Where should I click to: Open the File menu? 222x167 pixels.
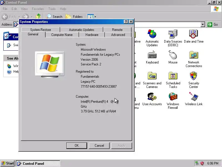pos(5,9)
